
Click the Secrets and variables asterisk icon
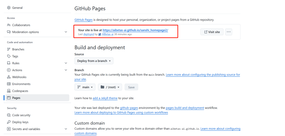[x=9, y=129]
